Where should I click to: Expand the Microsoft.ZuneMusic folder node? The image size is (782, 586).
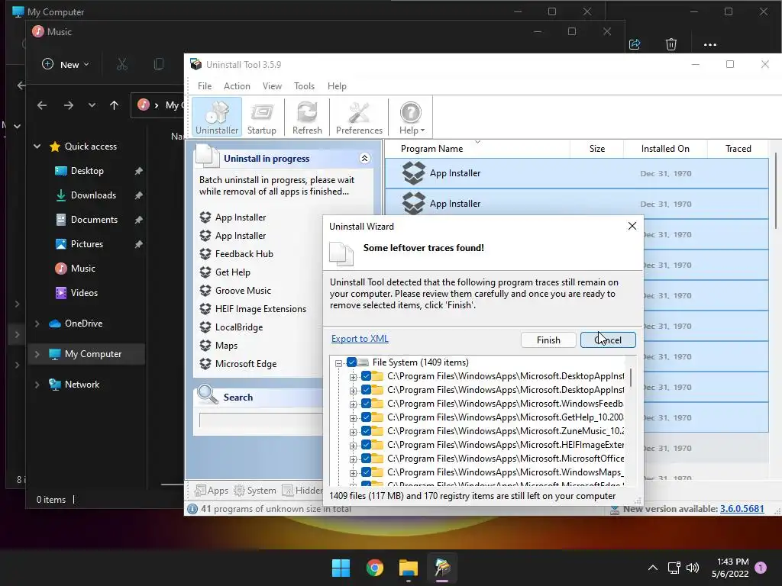coord(353,432)
